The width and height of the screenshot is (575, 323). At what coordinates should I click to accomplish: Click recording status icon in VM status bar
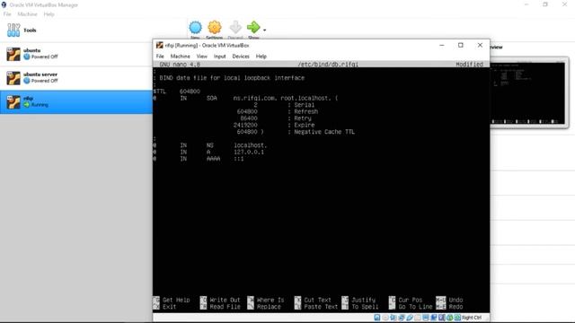coord(434,318)
